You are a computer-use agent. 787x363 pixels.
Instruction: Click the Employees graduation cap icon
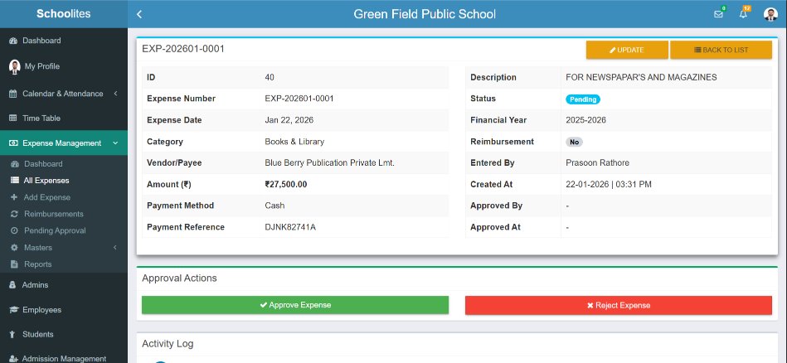point(14,310)
